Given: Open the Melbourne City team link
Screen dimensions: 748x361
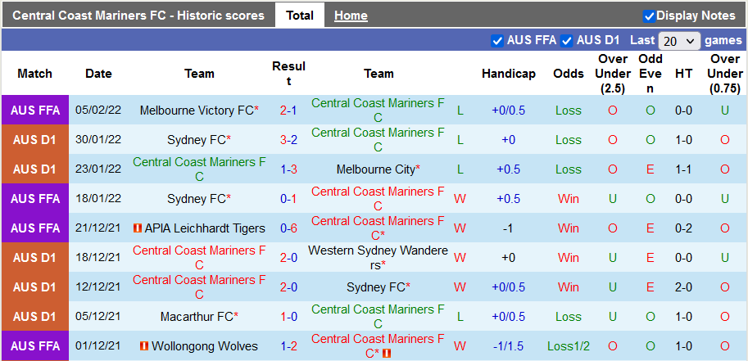Looking at the screenshot, I should (x=376, y=169).
